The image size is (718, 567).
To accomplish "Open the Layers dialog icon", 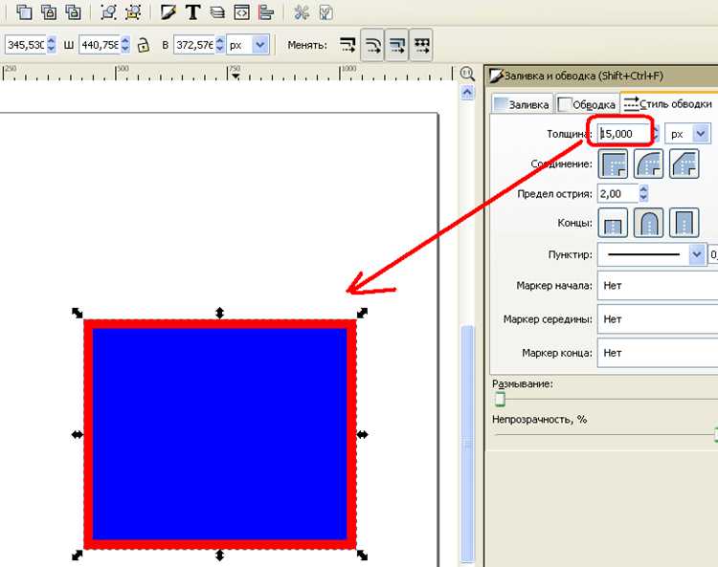I will point(217,12).
